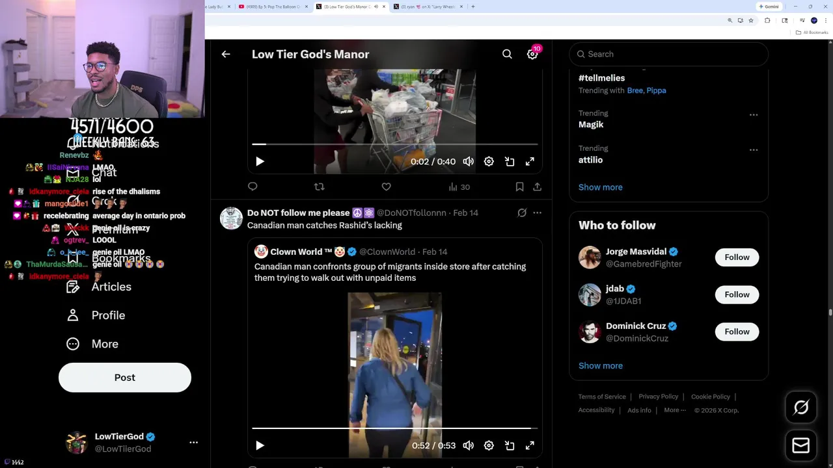Seek on the 0:40 video progress bar
This screenshot has width=833, height=468.
[394, 144]
